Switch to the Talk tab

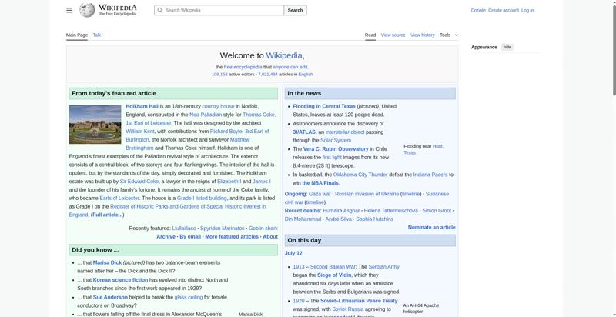[97, 35]
